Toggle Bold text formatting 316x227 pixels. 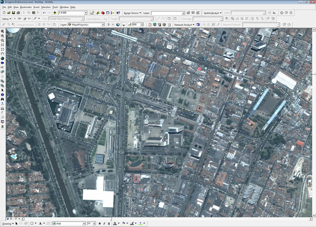click(100, 223)
